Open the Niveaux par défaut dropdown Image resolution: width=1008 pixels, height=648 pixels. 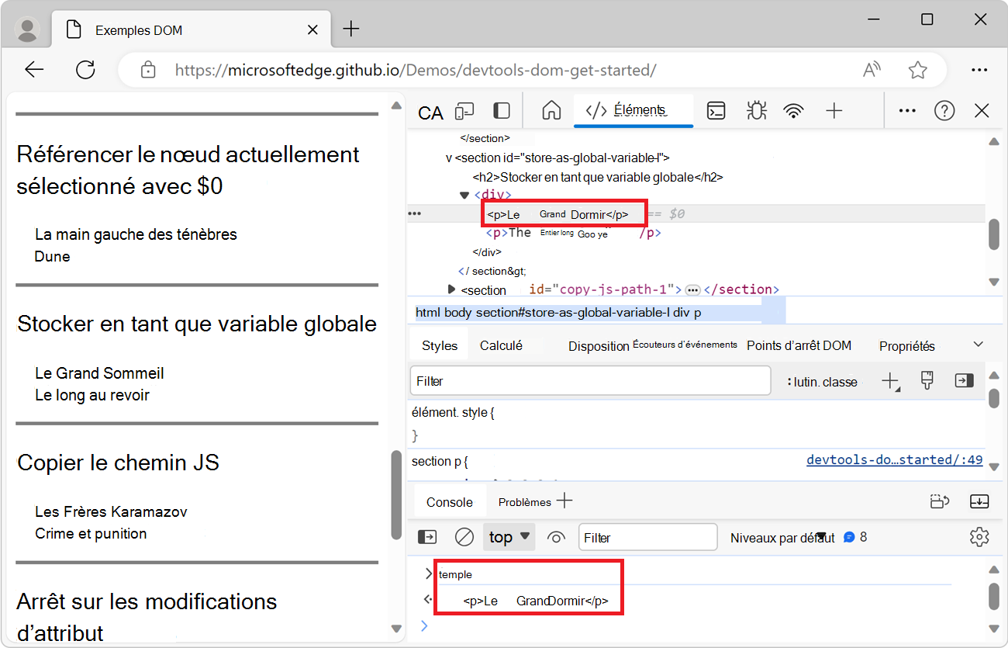[782, 538]
